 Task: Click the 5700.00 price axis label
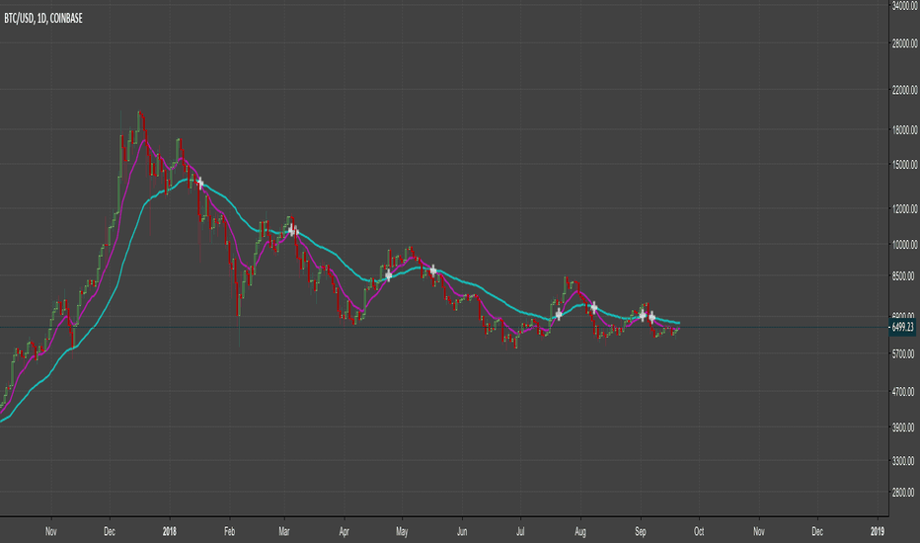click(x=903, y=354)
